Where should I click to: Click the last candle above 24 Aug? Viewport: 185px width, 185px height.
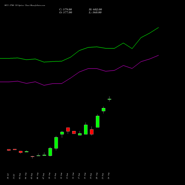coord(110,99)
